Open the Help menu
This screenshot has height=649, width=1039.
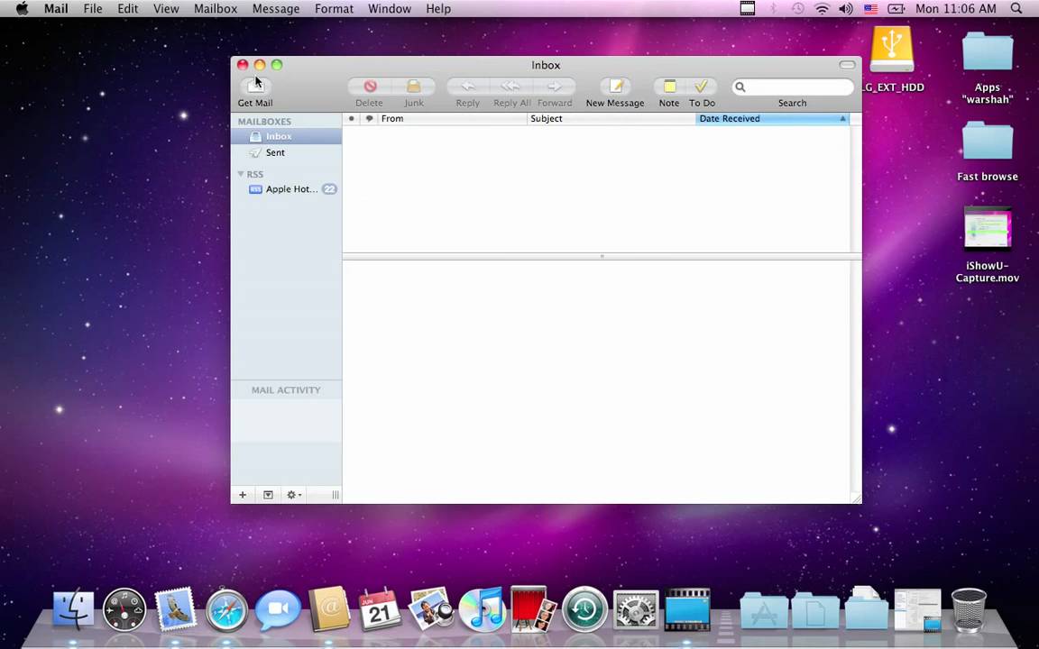[438, 9]
